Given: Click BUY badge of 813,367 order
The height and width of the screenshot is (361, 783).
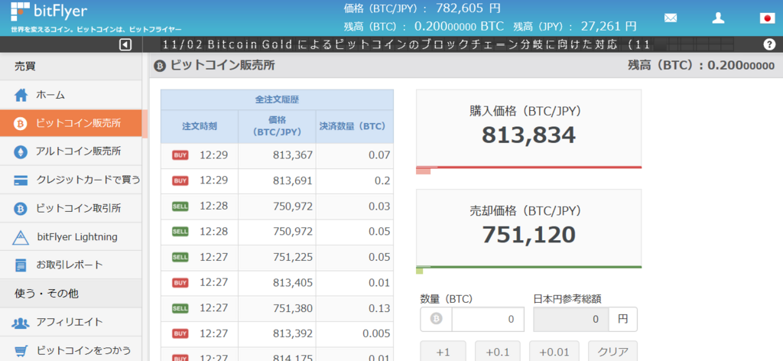Looking at the screenshot, I should [x=180, y=155].
